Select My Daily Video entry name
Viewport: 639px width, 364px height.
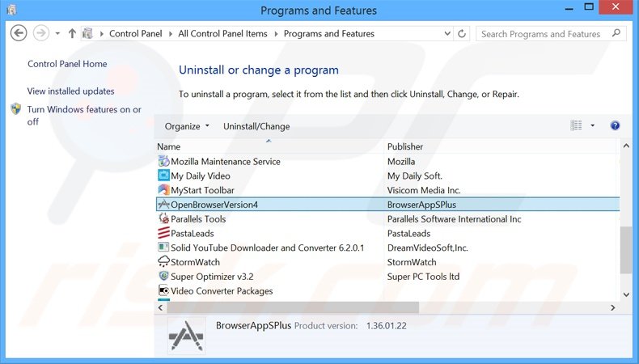201,176
